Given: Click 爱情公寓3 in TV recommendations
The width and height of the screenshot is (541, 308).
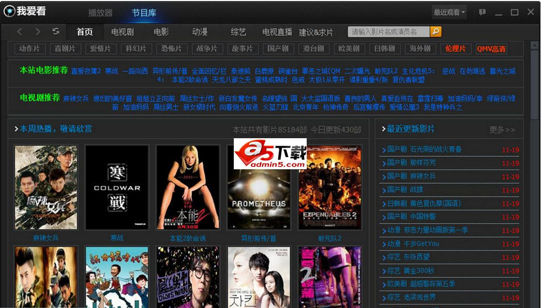Looking at the screenshot, I should [x=404, y=107].
